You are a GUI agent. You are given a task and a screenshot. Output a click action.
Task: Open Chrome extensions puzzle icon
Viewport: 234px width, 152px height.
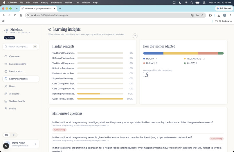click(210, 15)
